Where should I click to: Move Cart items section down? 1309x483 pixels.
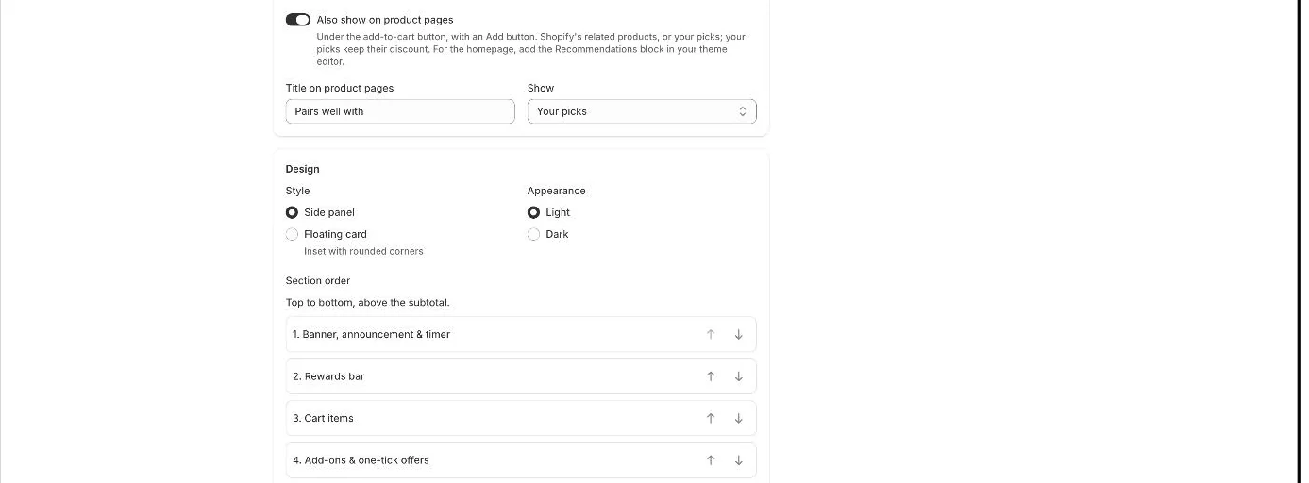[739, 418]
